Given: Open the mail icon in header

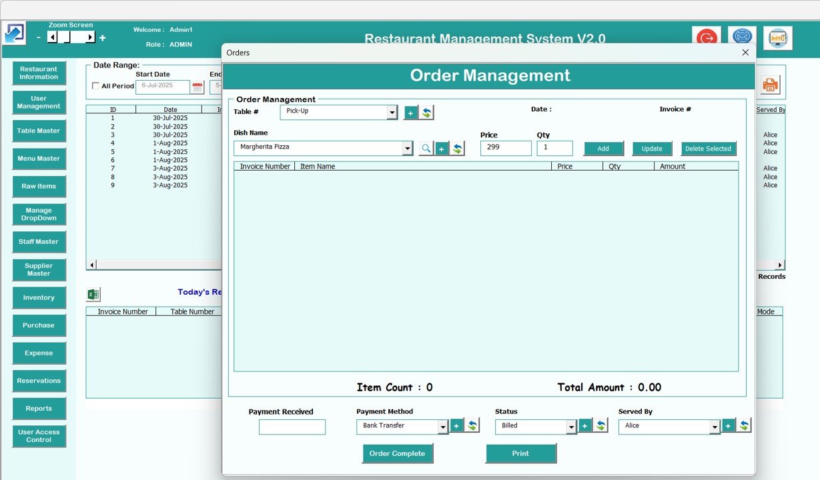Looking at the screenshot, I should click(x=742, y=37).
